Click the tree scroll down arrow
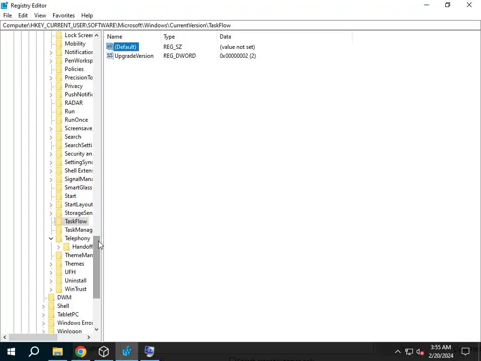This screenshot has width=481, height=361. point(97,330)
